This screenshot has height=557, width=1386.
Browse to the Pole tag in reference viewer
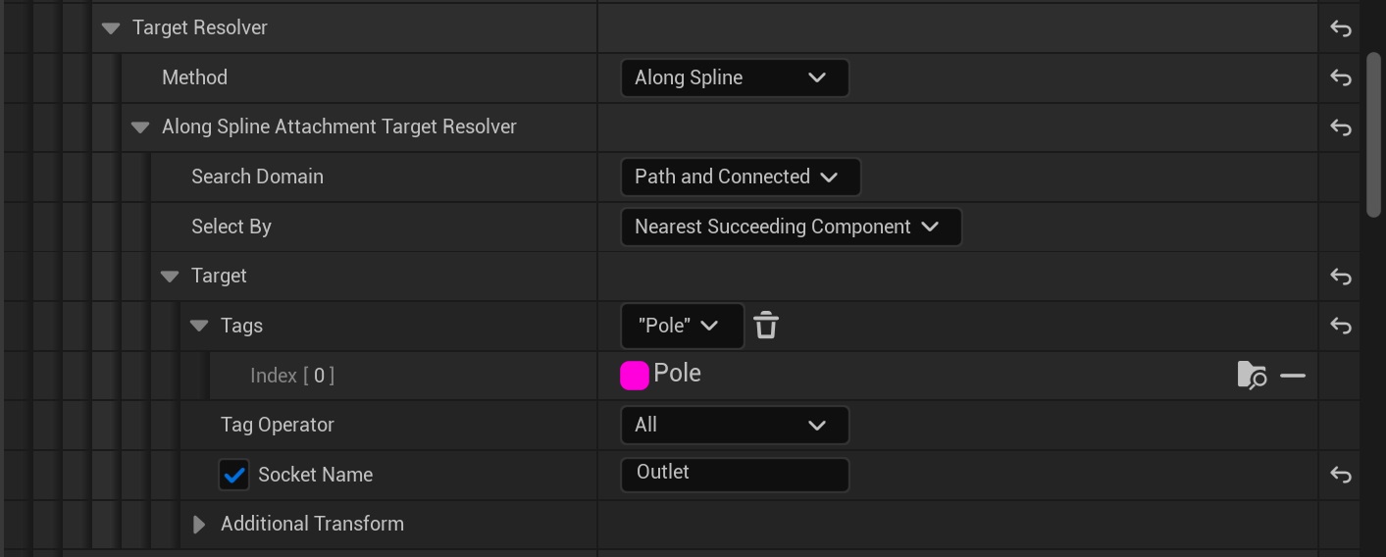pos(1252,376)
